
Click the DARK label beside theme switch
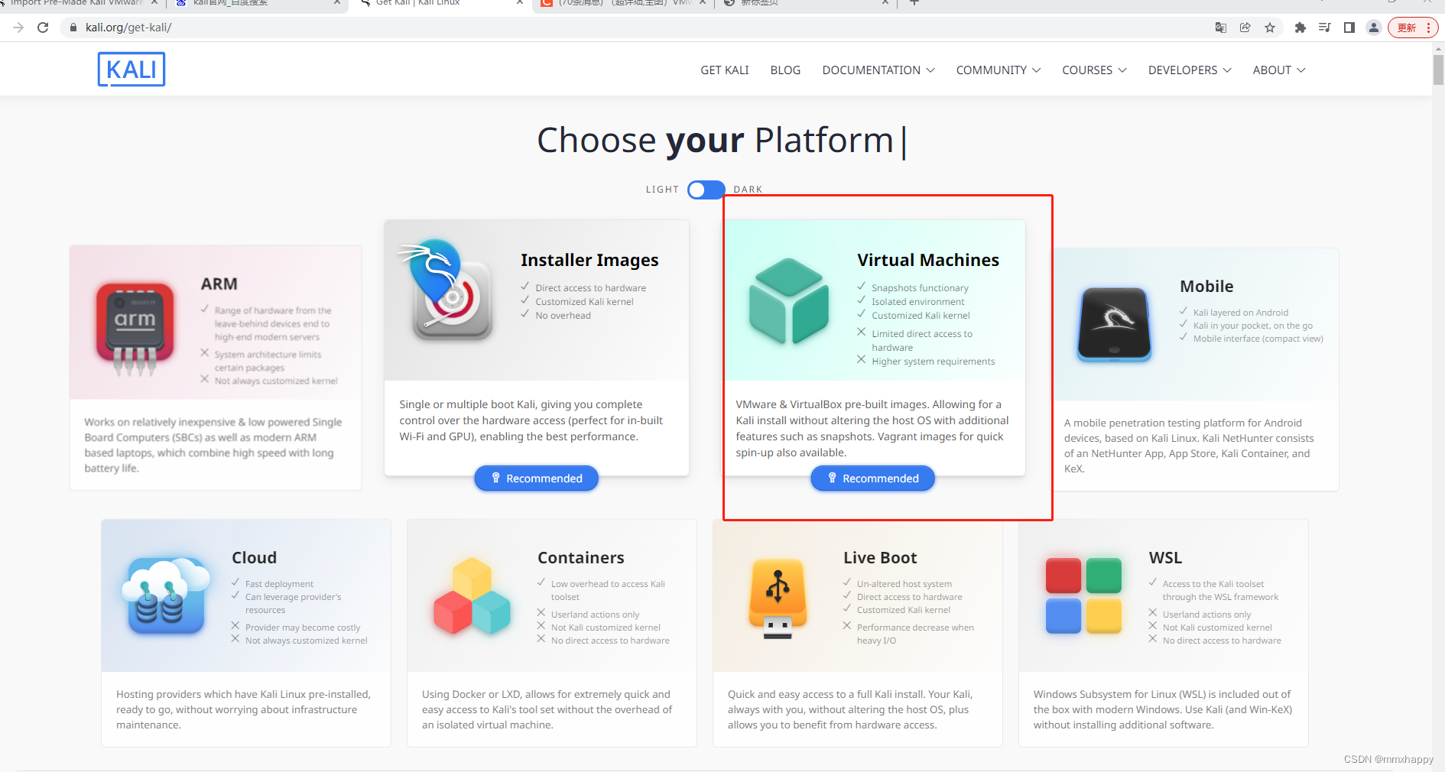(x=748, y=190)
